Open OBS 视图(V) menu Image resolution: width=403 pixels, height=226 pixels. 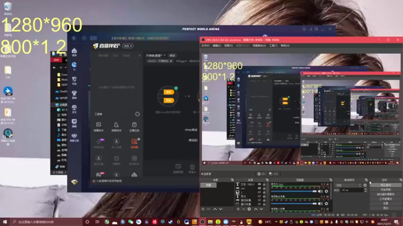(229, 46)
